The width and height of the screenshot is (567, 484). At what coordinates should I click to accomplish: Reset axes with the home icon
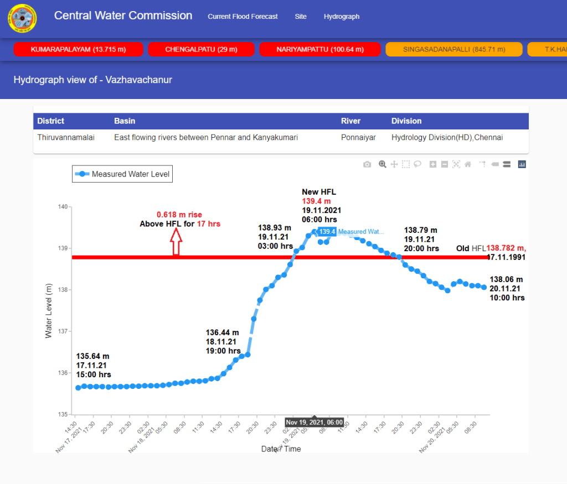pos(468,164)
